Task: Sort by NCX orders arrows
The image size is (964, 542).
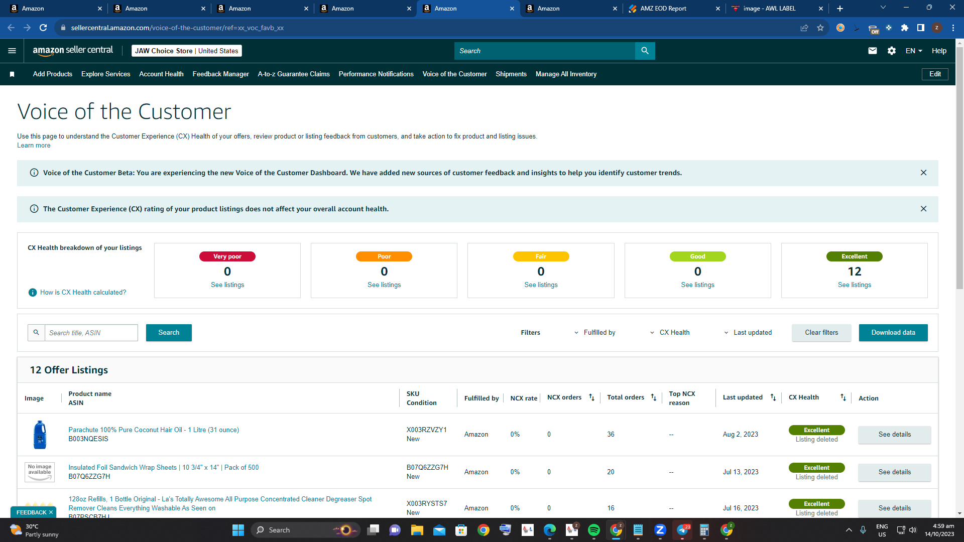Action: pyautogui.click(x=591, y=397)
